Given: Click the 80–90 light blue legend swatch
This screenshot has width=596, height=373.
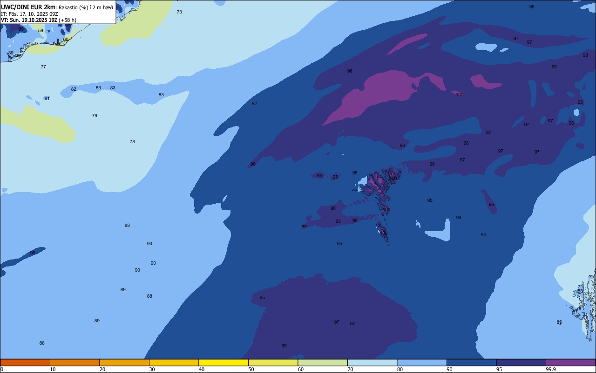Looking at the screenshot, I should [422, 362].
